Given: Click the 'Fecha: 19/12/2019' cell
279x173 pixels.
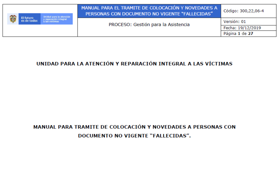Looking at the screenshot, I should [248, 28].
